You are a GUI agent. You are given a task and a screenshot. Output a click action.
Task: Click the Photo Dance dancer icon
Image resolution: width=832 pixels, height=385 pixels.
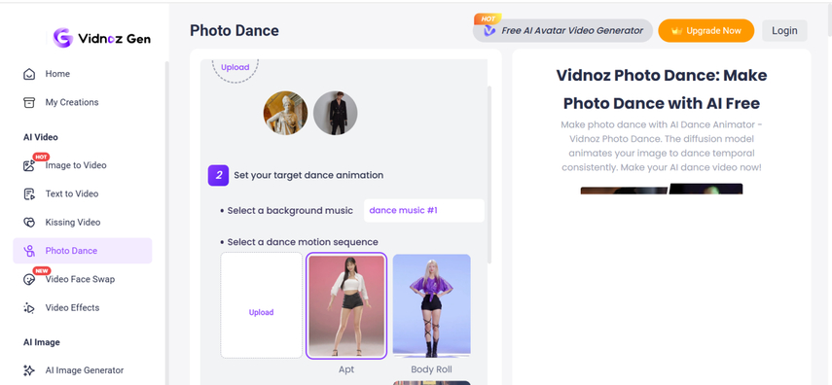click(29, 251)
